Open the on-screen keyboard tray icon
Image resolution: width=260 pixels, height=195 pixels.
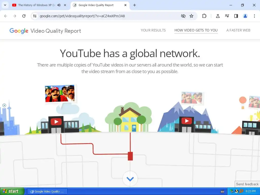pos(222,191)
